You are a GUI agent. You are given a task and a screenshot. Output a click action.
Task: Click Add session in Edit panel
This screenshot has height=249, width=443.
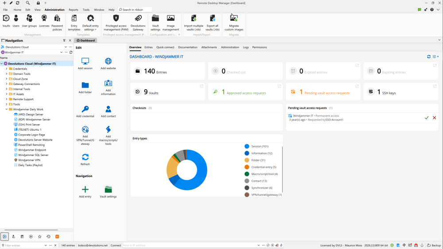tap(85, 64)
